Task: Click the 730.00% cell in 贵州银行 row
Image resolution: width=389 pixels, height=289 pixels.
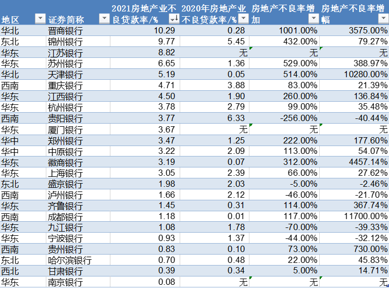Action: pos(354,249)
